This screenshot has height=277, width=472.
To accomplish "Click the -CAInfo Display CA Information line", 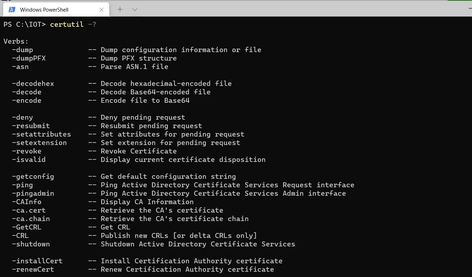I will pyautogui.click(x=26, y=202).
